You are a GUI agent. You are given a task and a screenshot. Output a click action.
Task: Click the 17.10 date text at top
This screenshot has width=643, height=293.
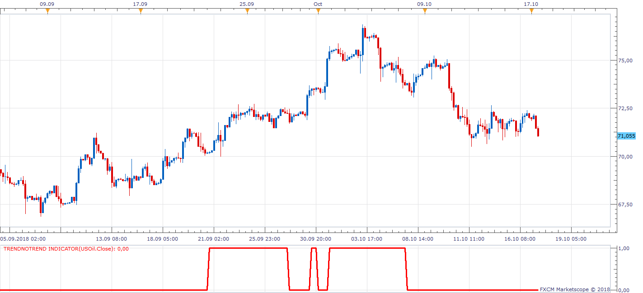(531, 4)
